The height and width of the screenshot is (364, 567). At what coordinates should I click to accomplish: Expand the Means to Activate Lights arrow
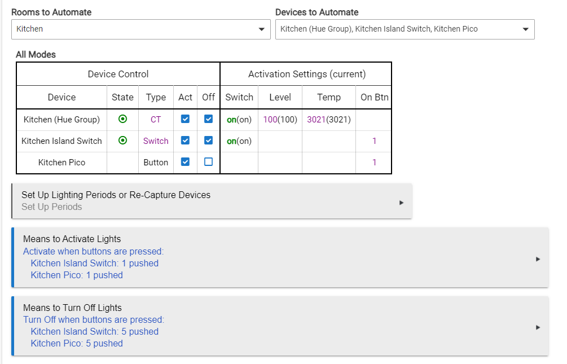538,259
